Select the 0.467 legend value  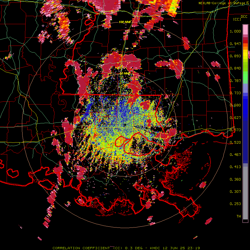(x=235, y=155)
